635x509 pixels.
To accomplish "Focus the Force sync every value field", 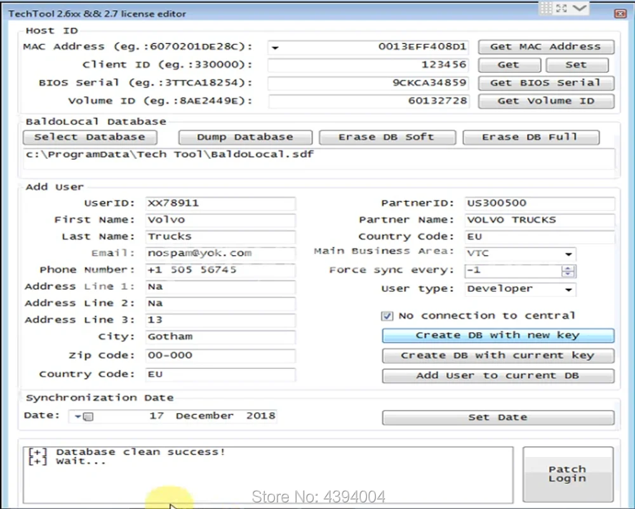I will tap(513, 271).
